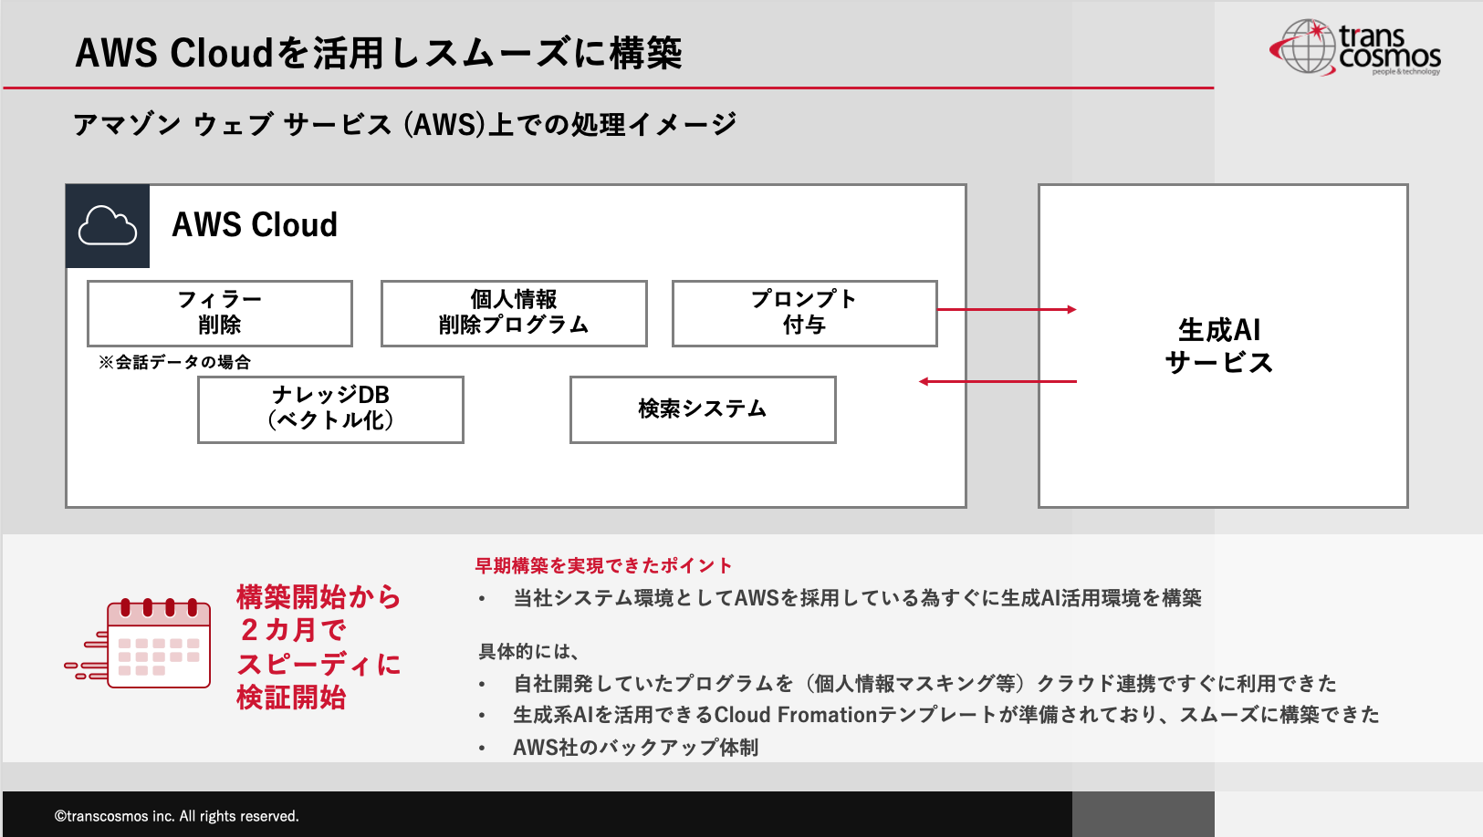Click the red text ２カ月で
1483x837 pixels.
(292, 629)
